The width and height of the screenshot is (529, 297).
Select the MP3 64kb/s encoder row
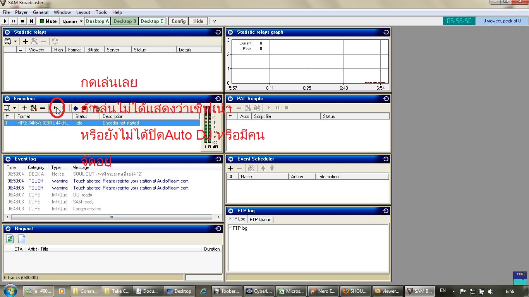pos(102,123)
